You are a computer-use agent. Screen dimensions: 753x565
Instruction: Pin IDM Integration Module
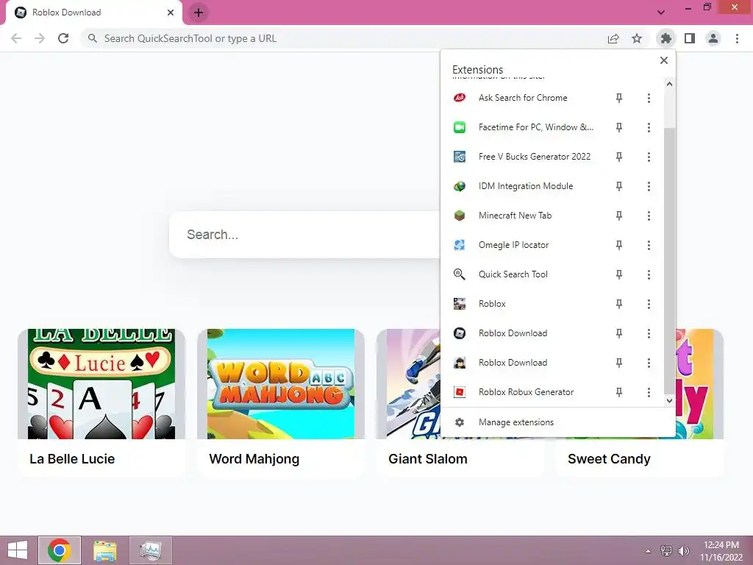(x=619, y=186)
